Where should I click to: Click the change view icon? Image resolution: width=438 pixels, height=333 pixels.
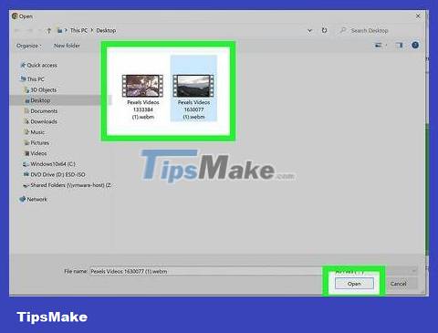coord(378,46)
